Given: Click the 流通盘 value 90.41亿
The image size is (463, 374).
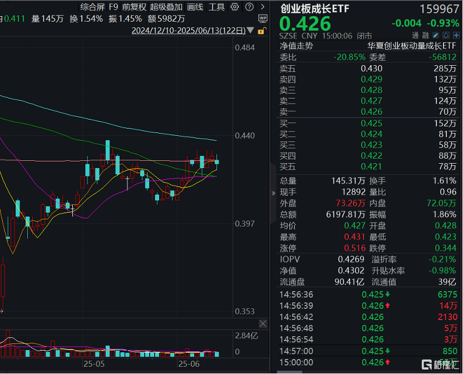Looking at the screenshot, I should coord(349,282).
